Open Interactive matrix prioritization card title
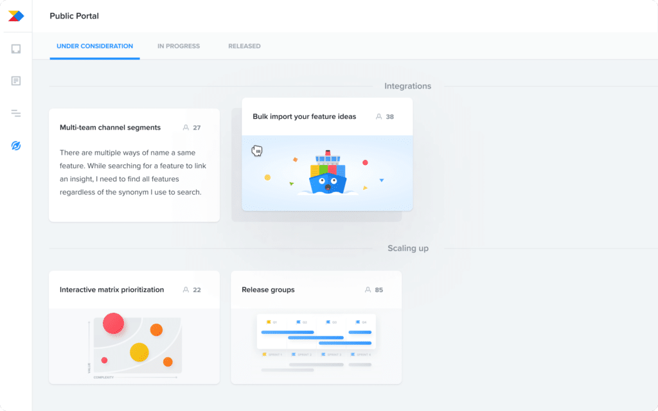Screen dimensions: 658x411 pyautogui.click(x=112, y=290)
